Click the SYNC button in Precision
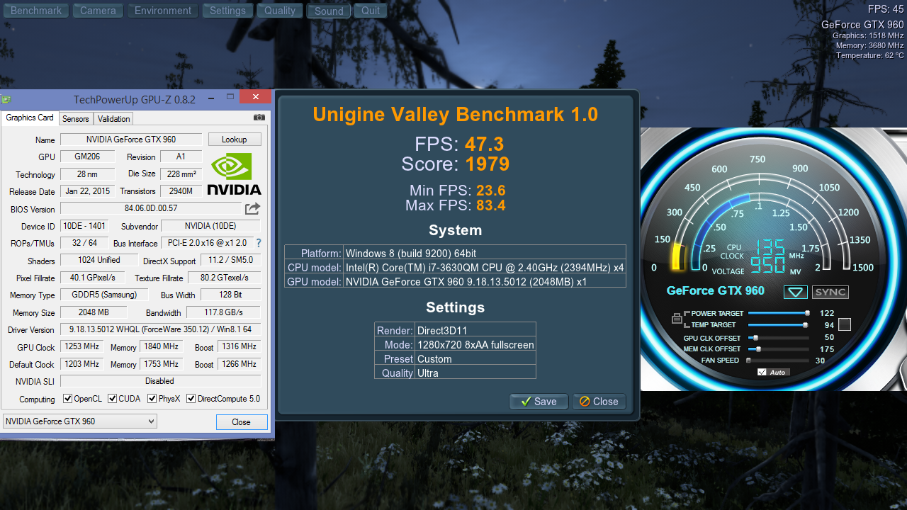This screenshot has height=510, width=907. pos(830,292)
